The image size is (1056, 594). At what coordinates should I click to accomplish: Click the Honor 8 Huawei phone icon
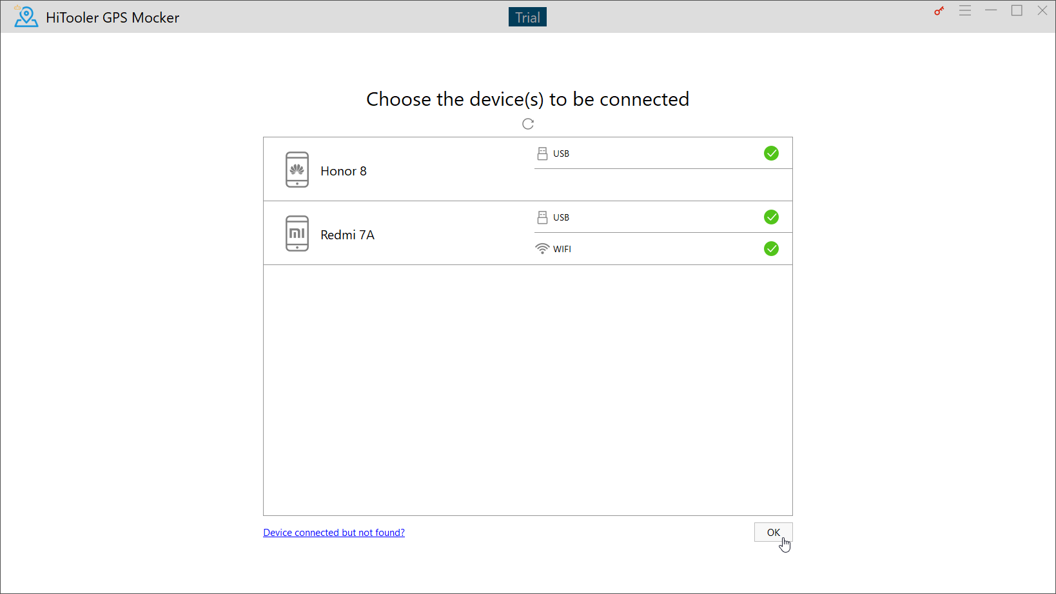click(297, 170)
